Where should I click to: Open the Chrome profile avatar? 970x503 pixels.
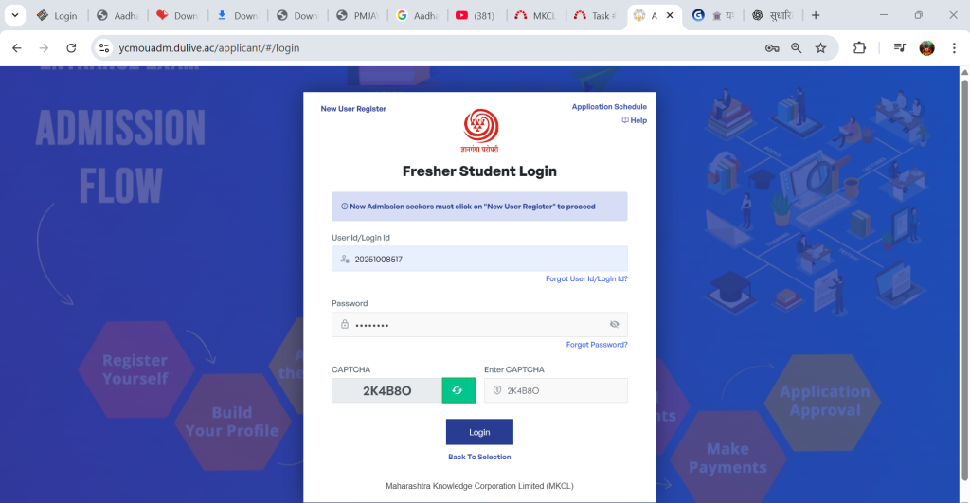[926, 47]
